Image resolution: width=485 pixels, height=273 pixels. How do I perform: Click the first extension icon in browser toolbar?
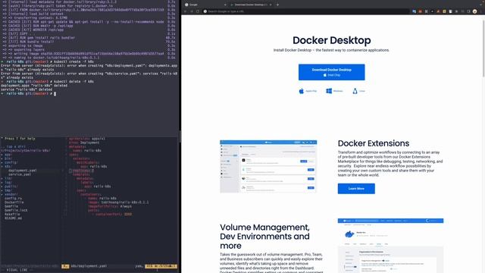415,11
